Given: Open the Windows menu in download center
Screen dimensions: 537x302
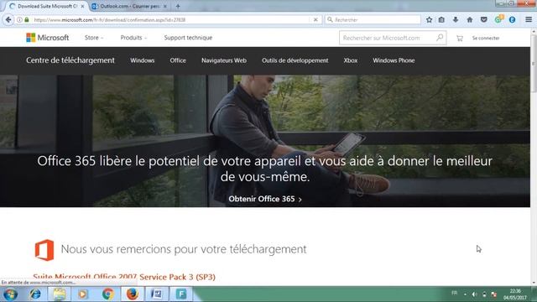Looking at the screenshot, I should [142, 60].
